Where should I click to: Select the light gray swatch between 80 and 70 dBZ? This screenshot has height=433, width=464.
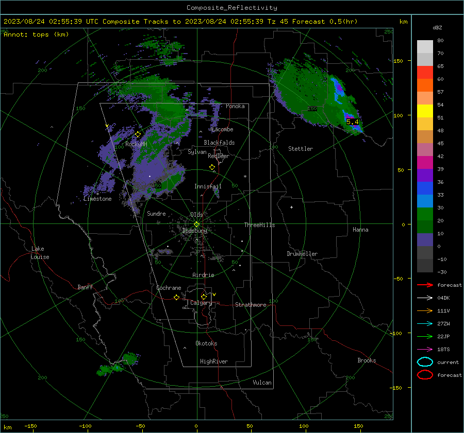click(x=425, y=47)
